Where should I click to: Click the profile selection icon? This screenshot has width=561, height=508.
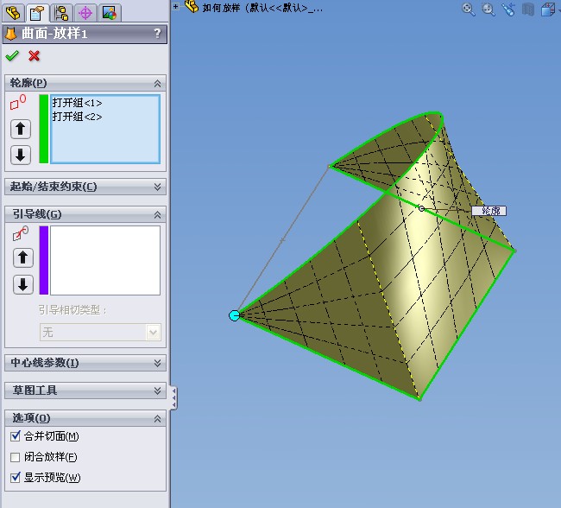click(18, 102)
